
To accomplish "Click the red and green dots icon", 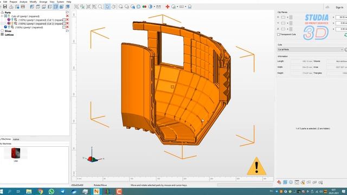I will [x=145, y=6].
